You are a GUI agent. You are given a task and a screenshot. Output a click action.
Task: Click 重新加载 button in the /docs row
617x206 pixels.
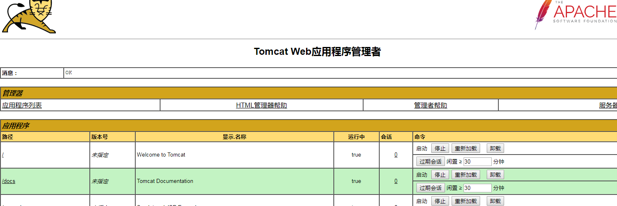466,175
